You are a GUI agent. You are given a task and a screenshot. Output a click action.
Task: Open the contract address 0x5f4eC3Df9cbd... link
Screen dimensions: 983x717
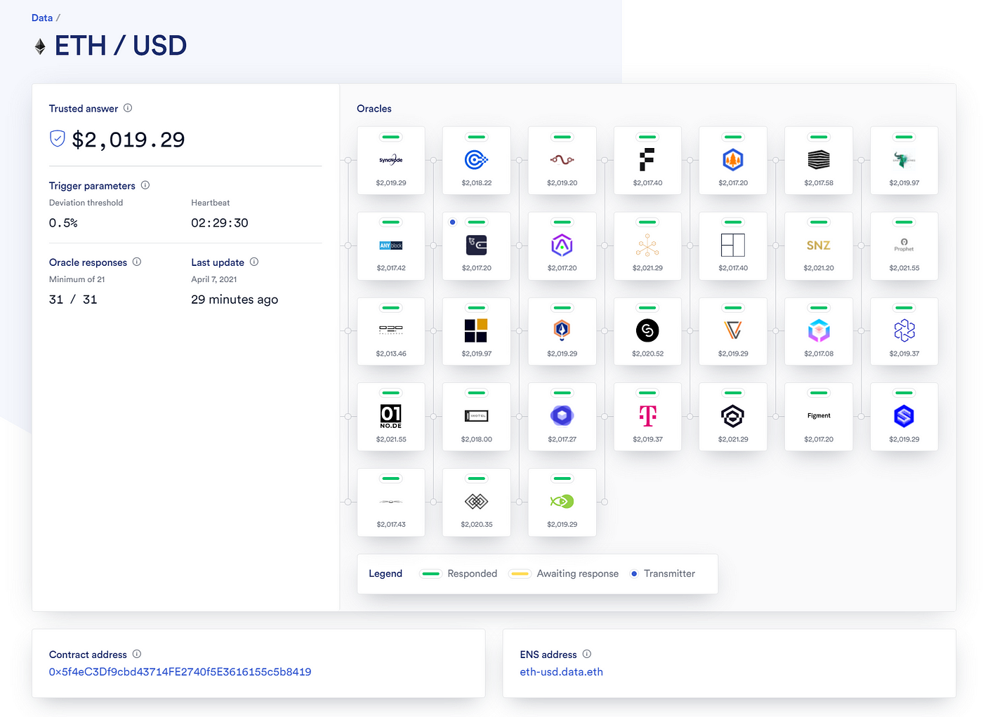click(180, 671)
